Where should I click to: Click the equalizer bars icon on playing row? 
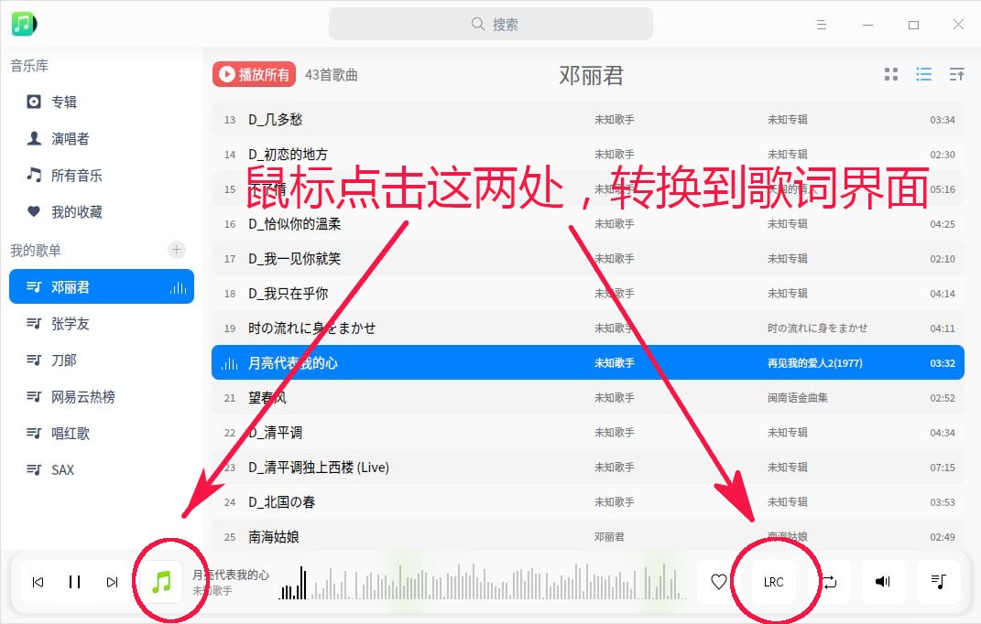[230, 363]
